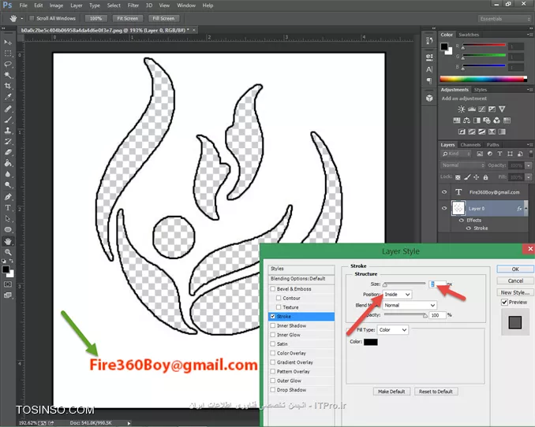This screenshot has width=535, height=427.
Task: Select the Ellipse shape tool
Action: (8, 229)
